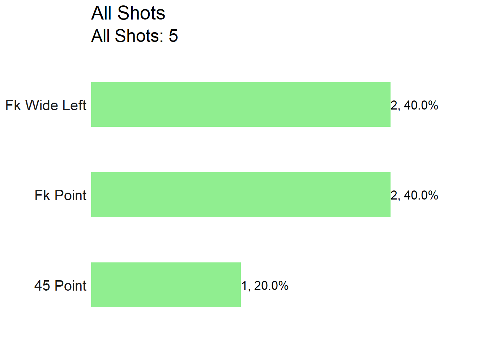Select the '1, 20.0%' value label
This screenshot has height=347, width=486.
point(265,286)
